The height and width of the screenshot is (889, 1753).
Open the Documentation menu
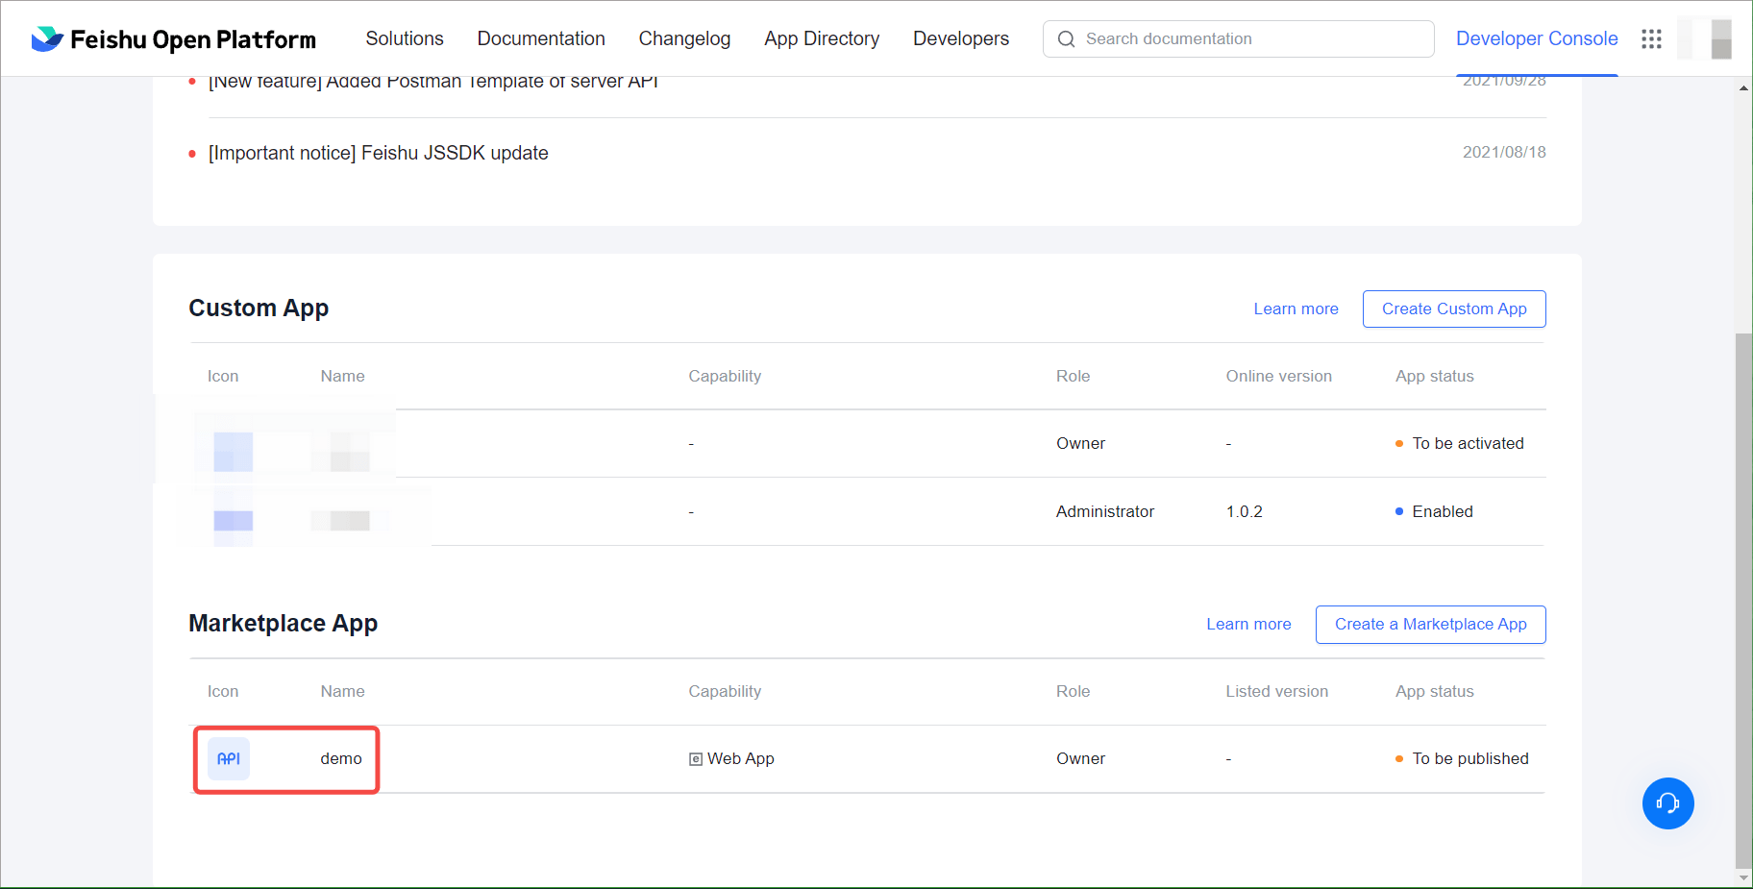[x=541, y=38]
